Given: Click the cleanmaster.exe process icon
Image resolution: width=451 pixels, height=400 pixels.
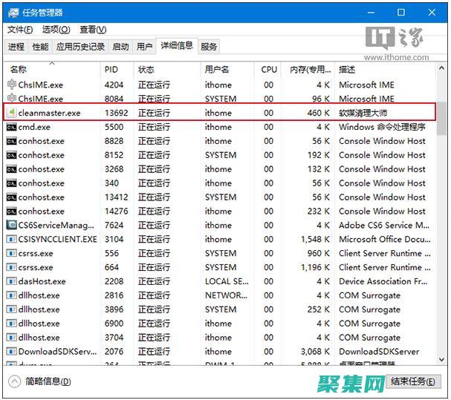Looking at the screenshot, I should pos(12,113).
